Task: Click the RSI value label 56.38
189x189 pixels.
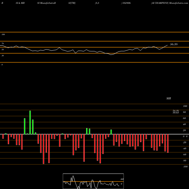Action: (x=174, y=44)
